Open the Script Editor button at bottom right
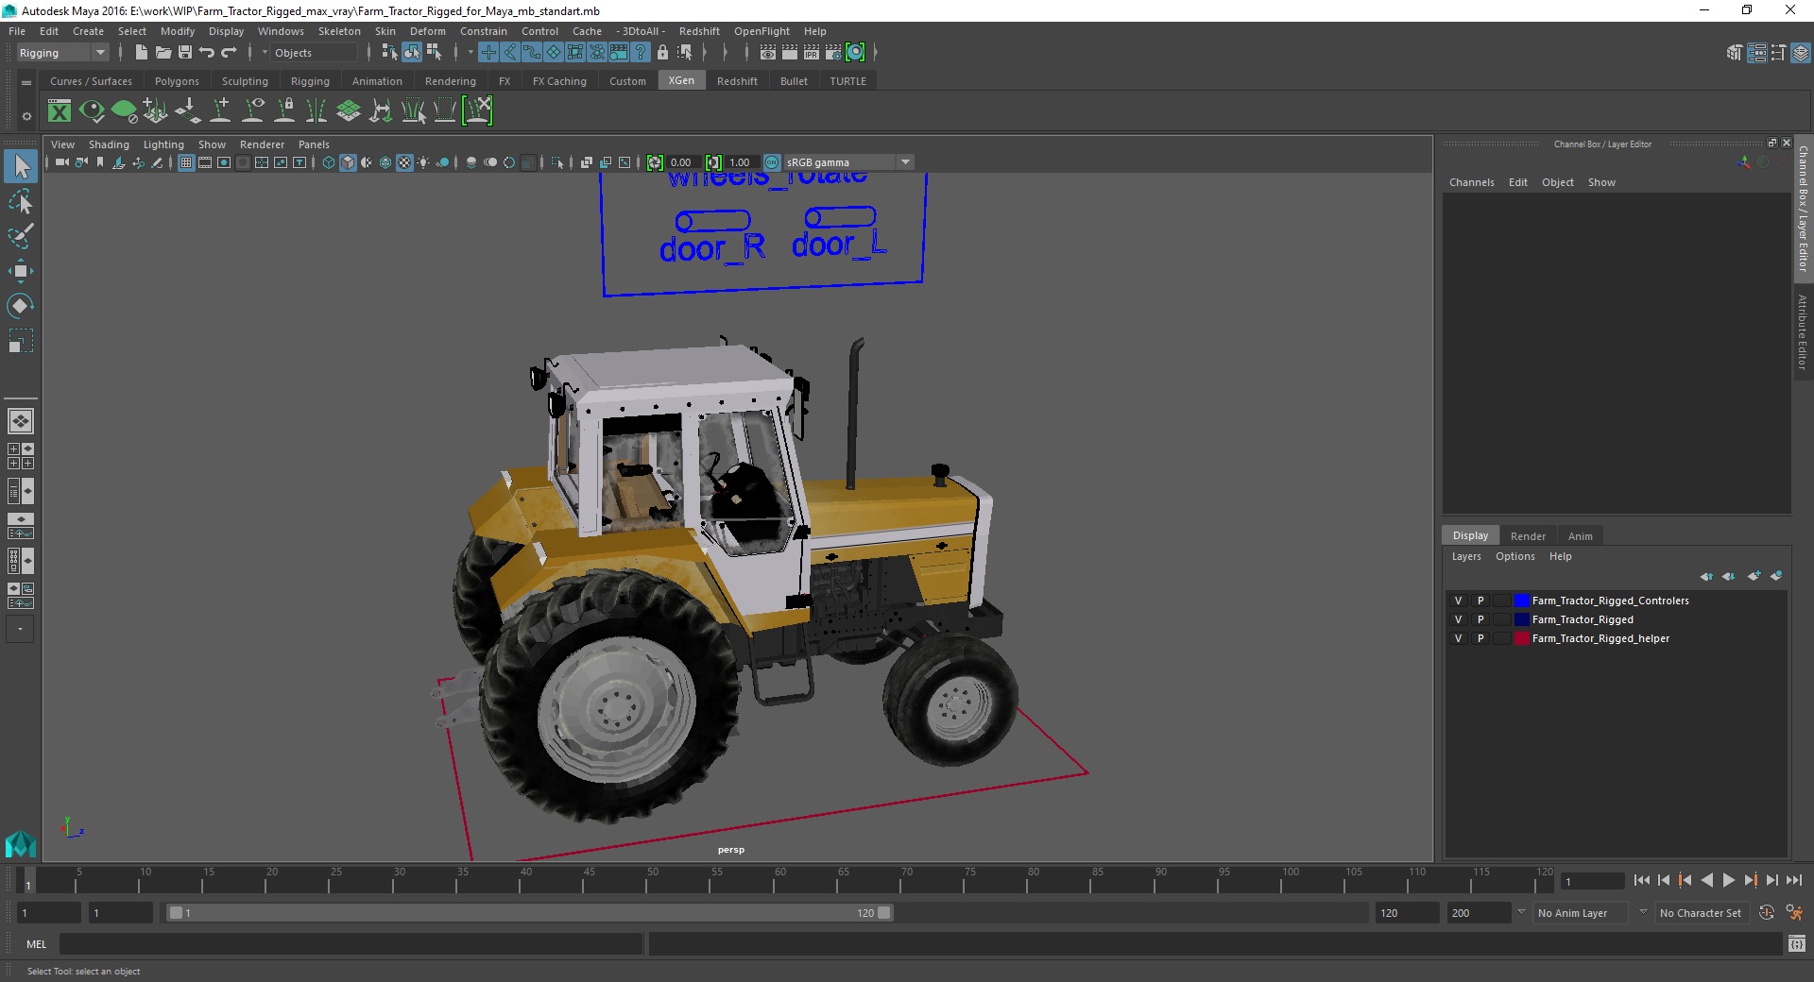Screen dimensions: 1814x982 coord(1796,943)
